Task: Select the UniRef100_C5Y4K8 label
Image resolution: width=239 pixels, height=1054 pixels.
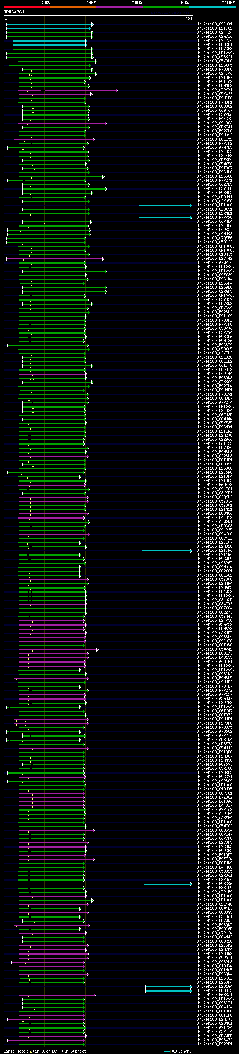Action: pyautogui.click(x=214, y=188)
